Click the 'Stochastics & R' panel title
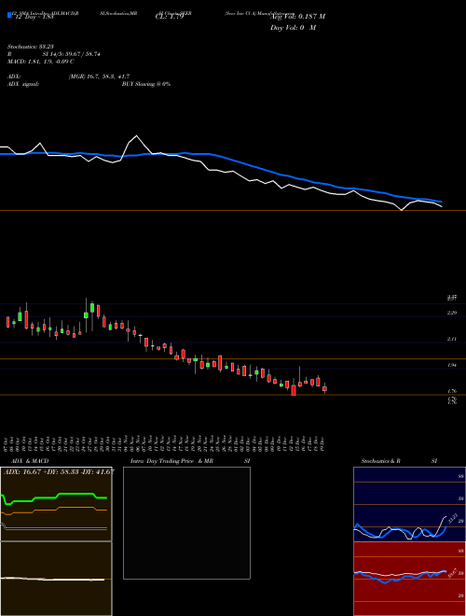This screenshot has height=616, width=466. pyautogui.click(x=380, y=461)
